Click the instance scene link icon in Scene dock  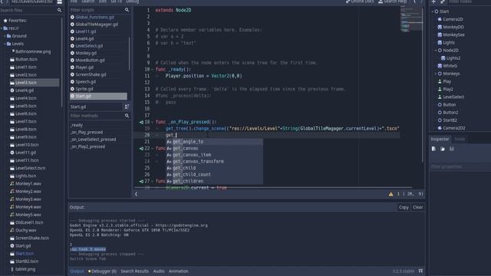click(443, 2)
